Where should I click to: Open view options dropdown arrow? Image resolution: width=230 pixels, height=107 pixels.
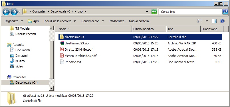point(207,21)
